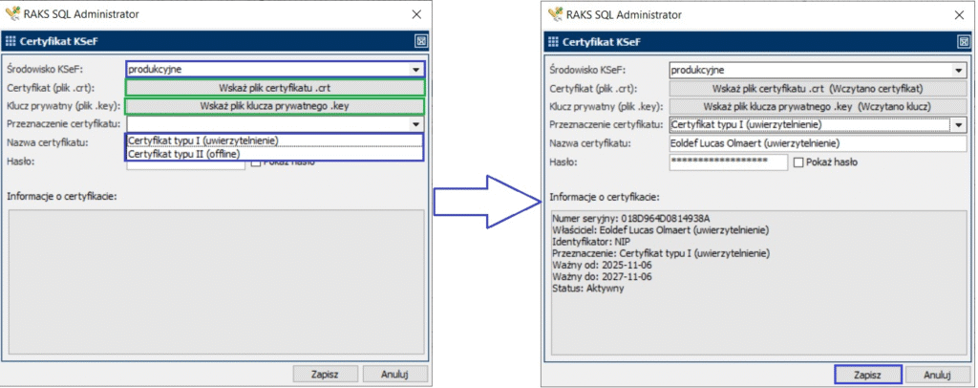This screenshot has width=978, height=388.
Task: Click the grid icon beside Certyfikat KSeF in the empty form
Action: pos(11,42)
